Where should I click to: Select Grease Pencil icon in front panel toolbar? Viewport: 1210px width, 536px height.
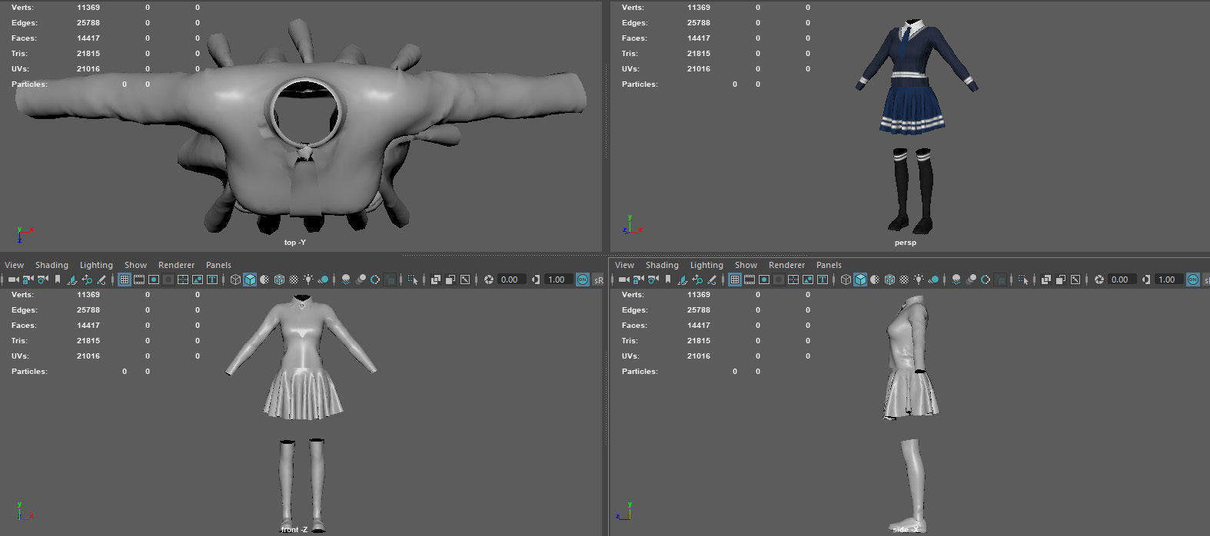click(101, 280)
